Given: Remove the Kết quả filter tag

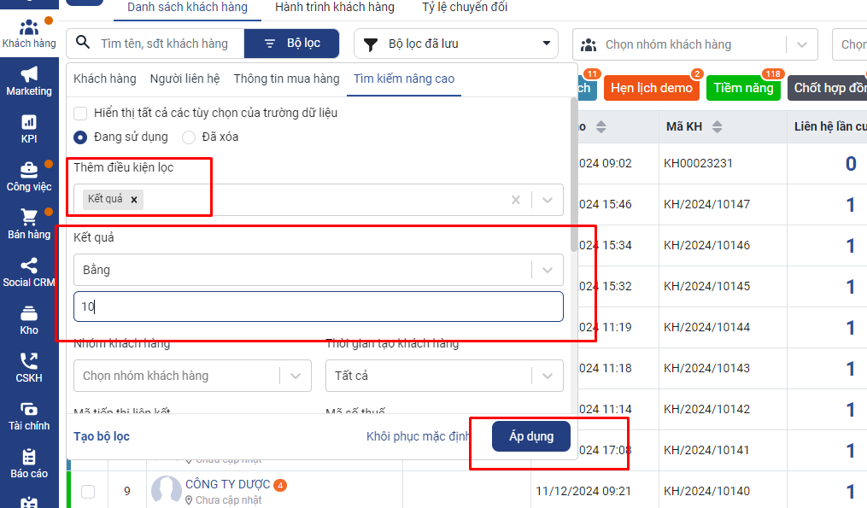Looking at the screenshot, I should point(134,199).
